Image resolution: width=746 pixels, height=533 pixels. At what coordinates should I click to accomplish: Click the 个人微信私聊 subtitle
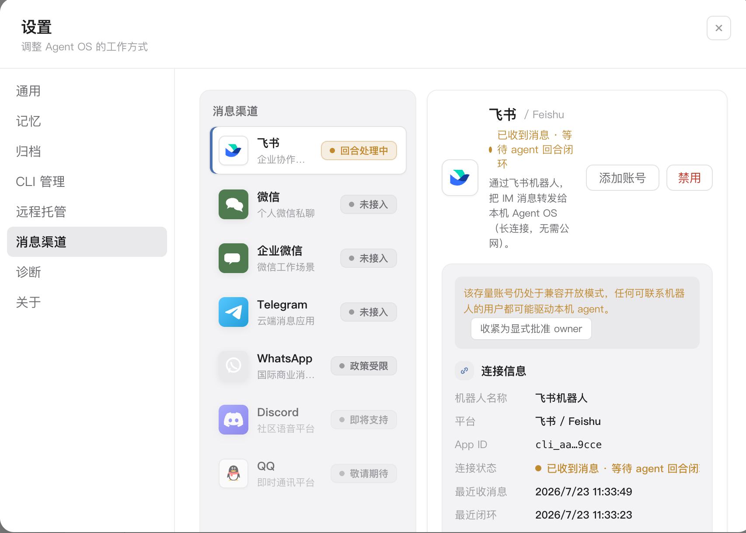(x=286, y=213)
